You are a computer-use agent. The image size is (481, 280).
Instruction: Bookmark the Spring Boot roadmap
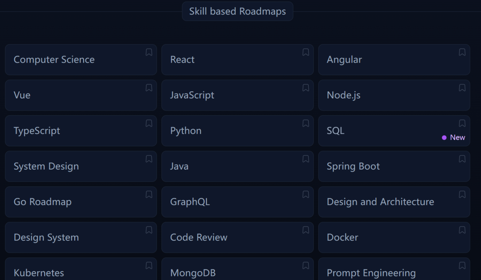pyautogui.click(x=462, y=159)
